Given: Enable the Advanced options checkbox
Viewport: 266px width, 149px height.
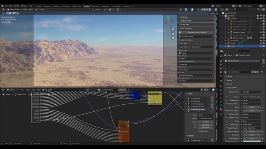Looking at the screenshot, I should pyautogui.click(x=179, y=40).
